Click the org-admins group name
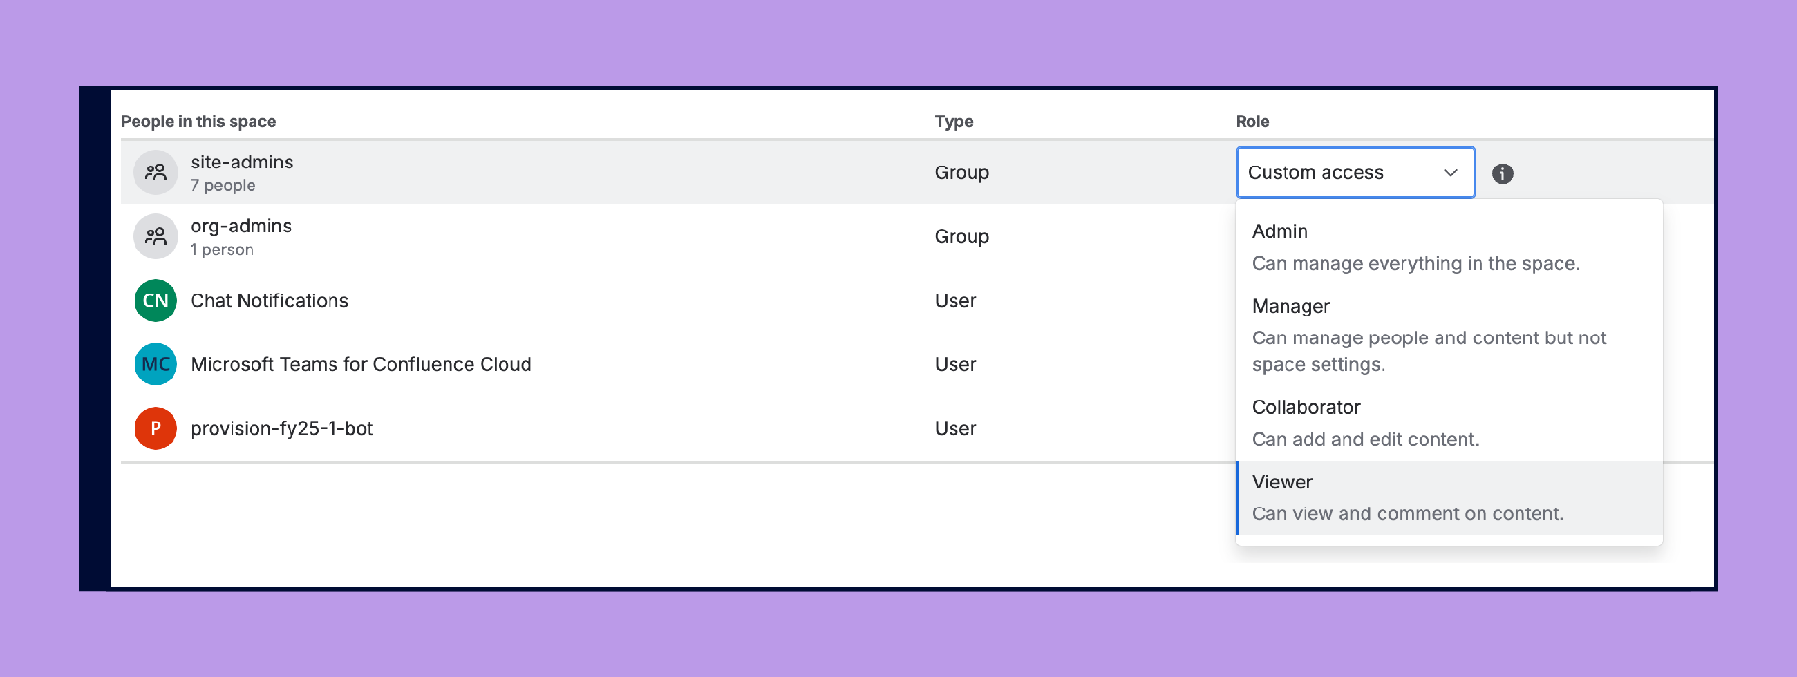Viewport: 1797px width, 677px height. [x=241, y=226]
